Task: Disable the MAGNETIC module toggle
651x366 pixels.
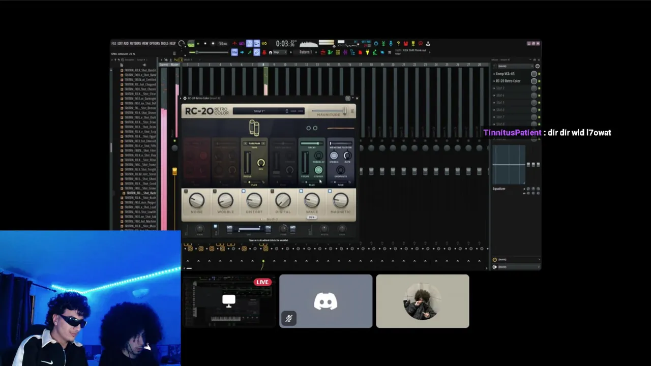Action: [x=330, y=191]
